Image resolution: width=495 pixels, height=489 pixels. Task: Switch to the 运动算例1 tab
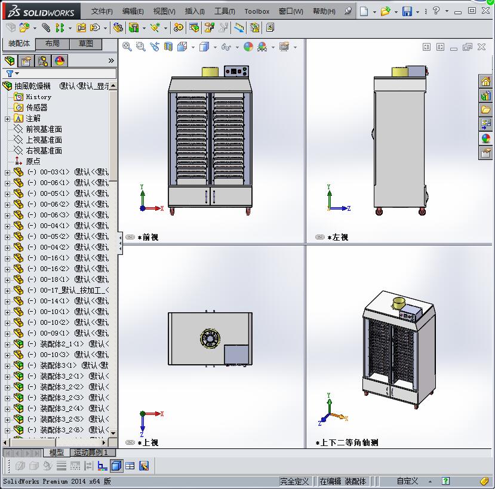click(x=92, y=453)
